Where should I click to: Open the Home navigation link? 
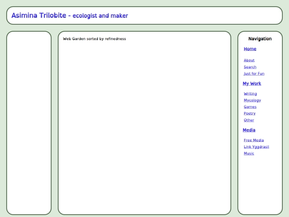click(250, 49)
